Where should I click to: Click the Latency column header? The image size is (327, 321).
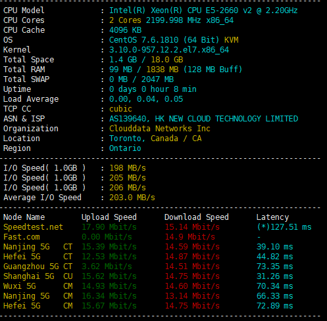pos(272,217)
